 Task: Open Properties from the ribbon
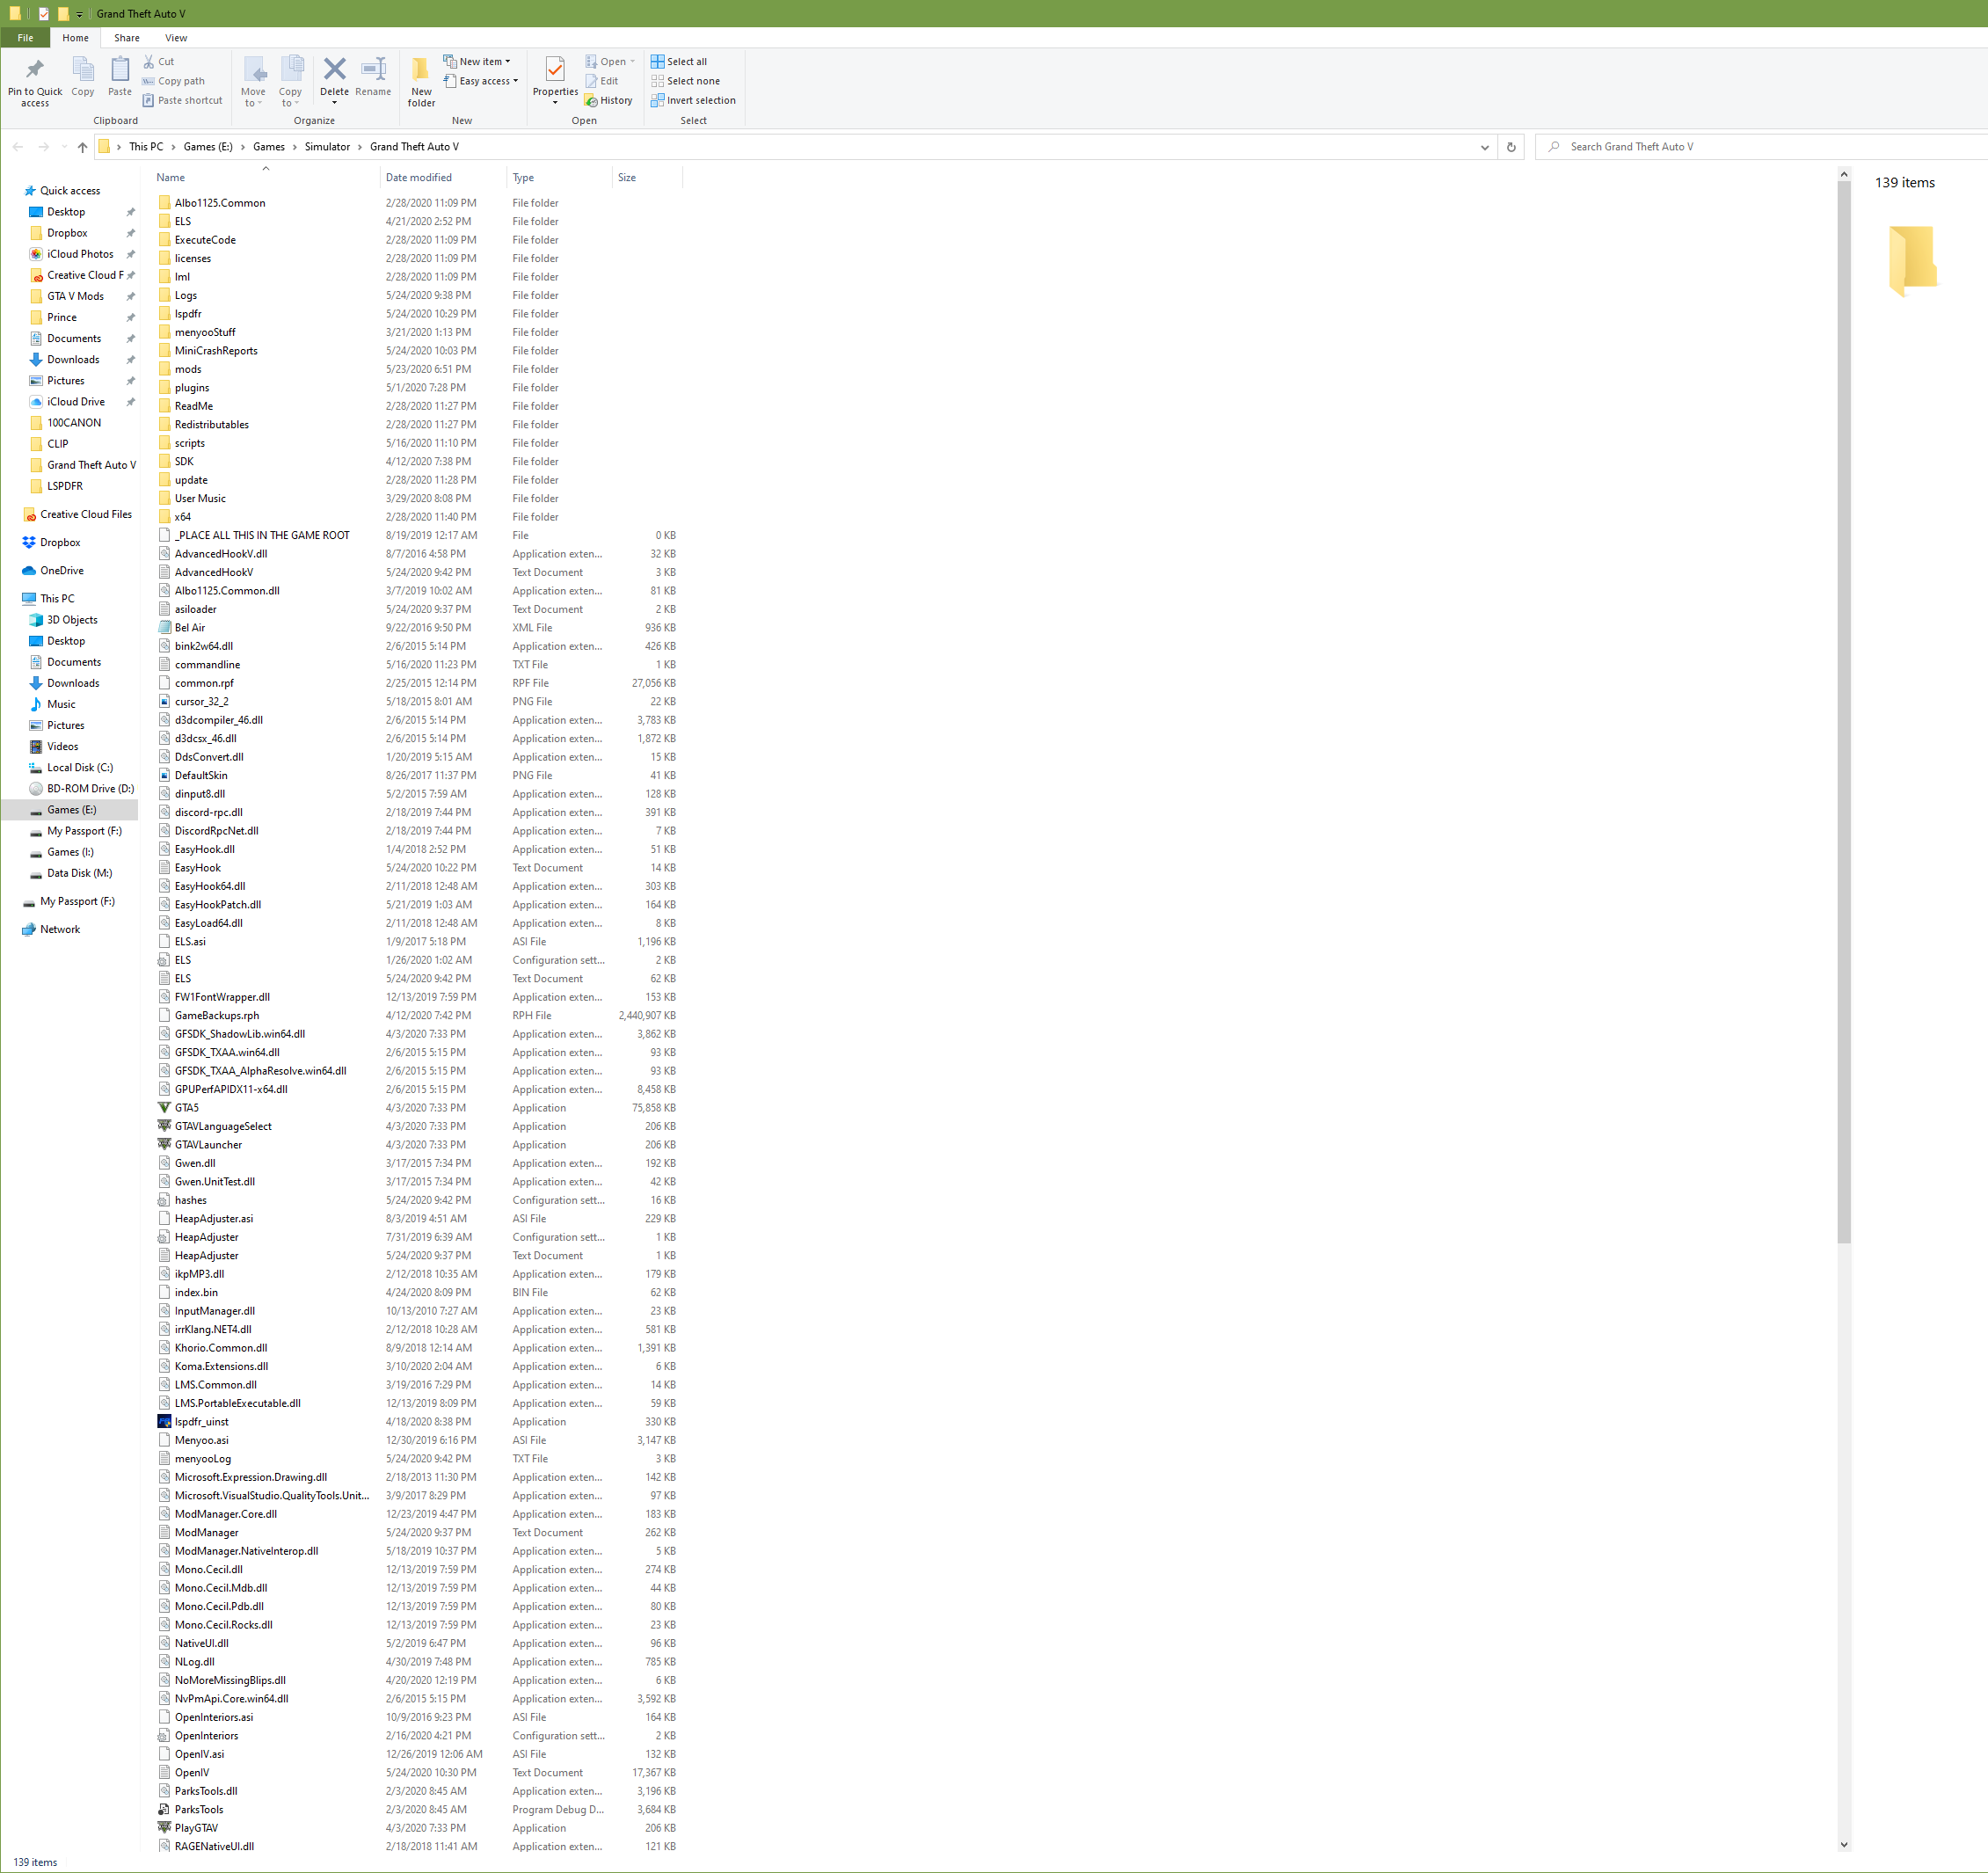[555, 70]
